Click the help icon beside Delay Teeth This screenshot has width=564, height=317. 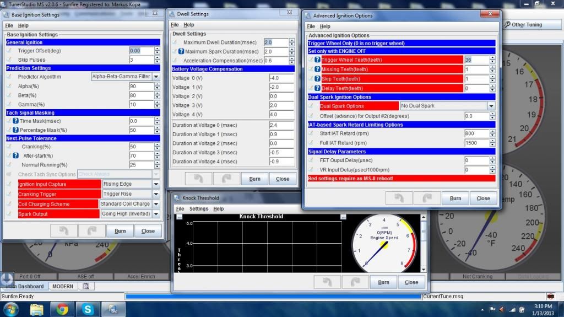pos(317,88)
